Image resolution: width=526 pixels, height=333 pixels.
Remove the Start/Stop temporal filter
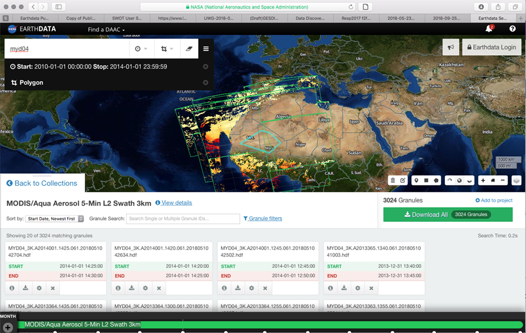206,66
